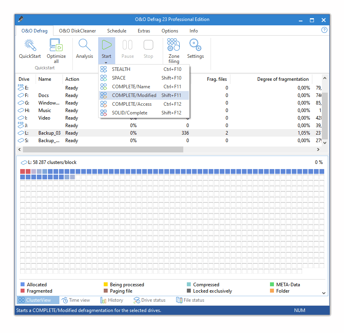Click the drive G: disk icon
This screenshot has width=344, height=333.
pyautogui.click(x=21, y=103)
